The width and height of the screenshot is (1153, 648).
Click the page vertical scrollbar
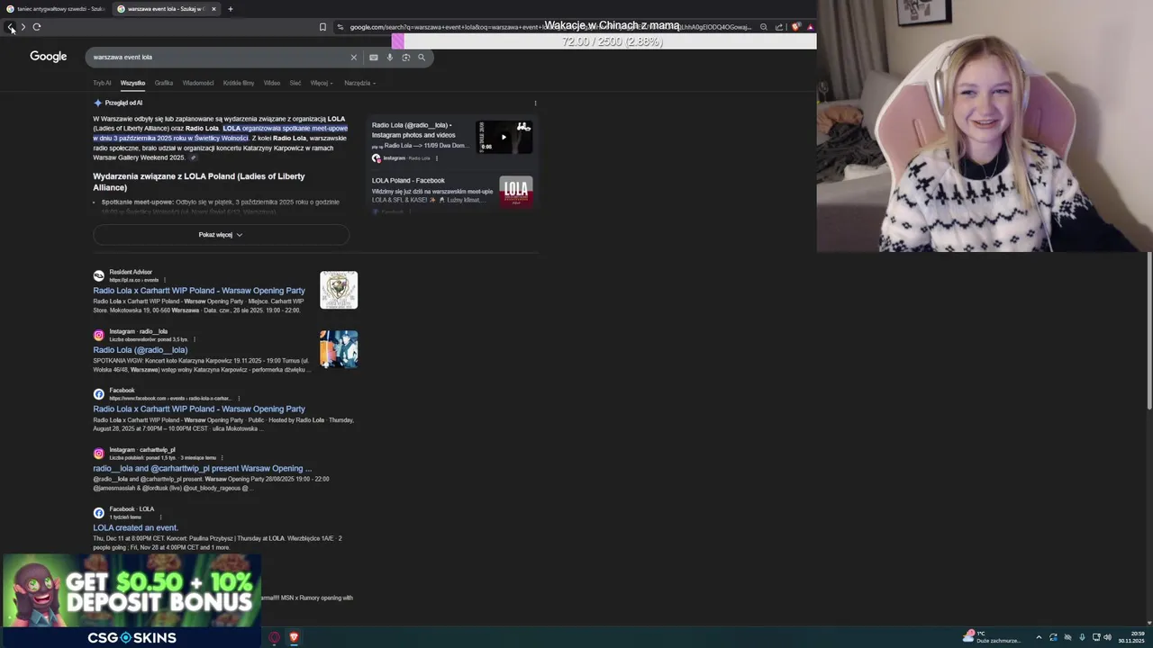pos(1148,333)
